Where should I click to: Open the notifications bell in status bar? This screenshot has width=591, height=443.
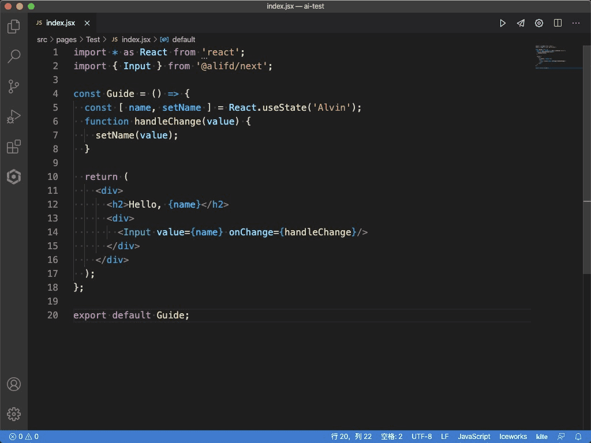coord(578,437)
